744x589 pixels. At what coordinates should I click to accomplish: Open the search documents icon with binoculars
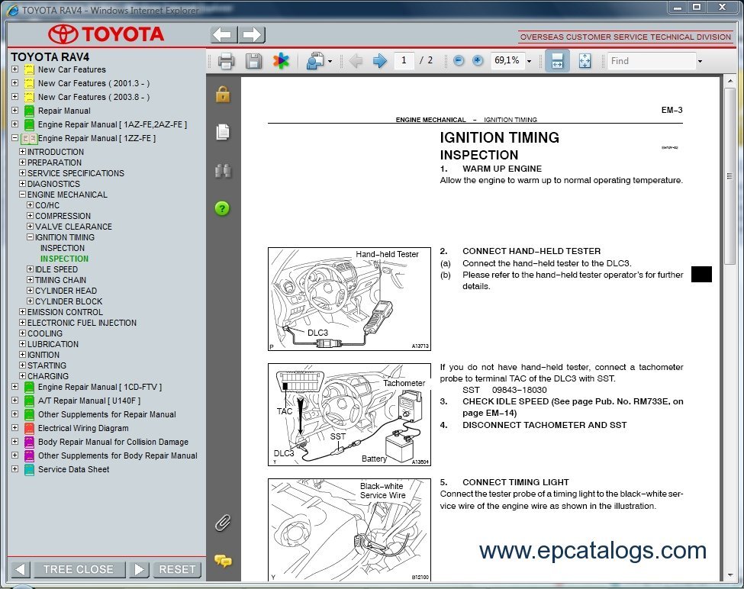(315, 61)
